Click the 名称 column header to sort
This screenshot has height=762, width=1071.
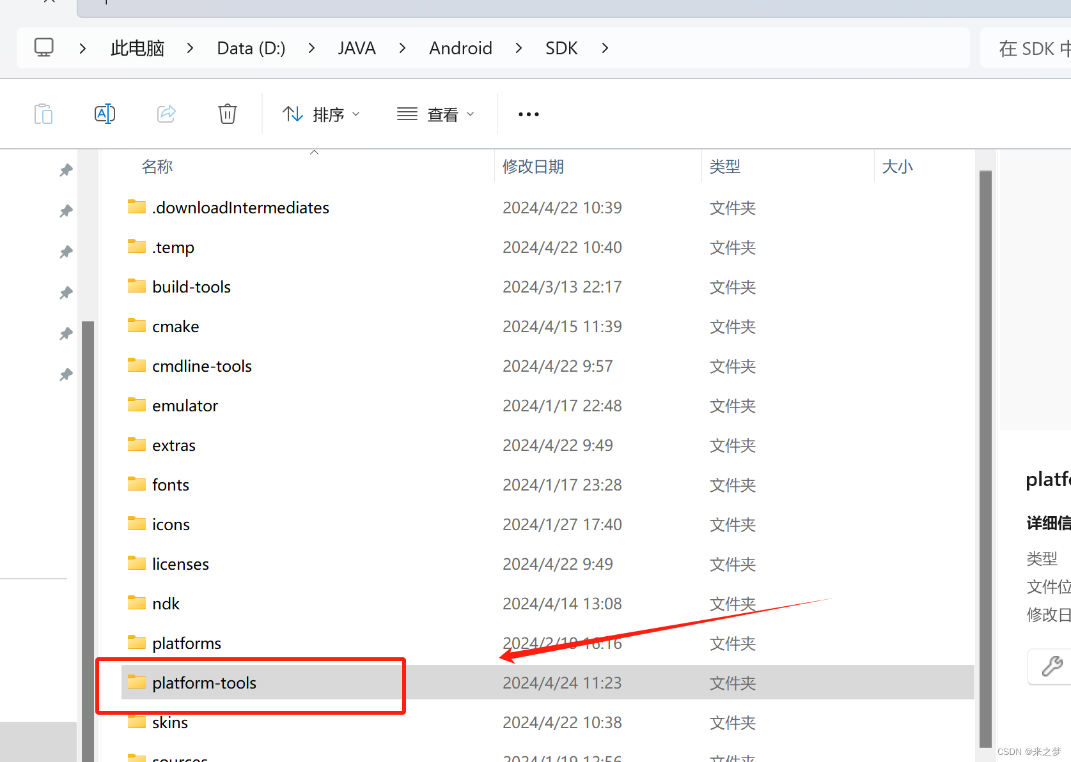157,166
